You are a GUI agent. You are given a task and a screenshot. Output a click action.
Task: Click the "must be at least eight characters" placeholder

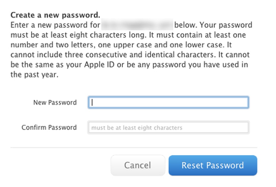pyautogui.click(x=137, y=128)
